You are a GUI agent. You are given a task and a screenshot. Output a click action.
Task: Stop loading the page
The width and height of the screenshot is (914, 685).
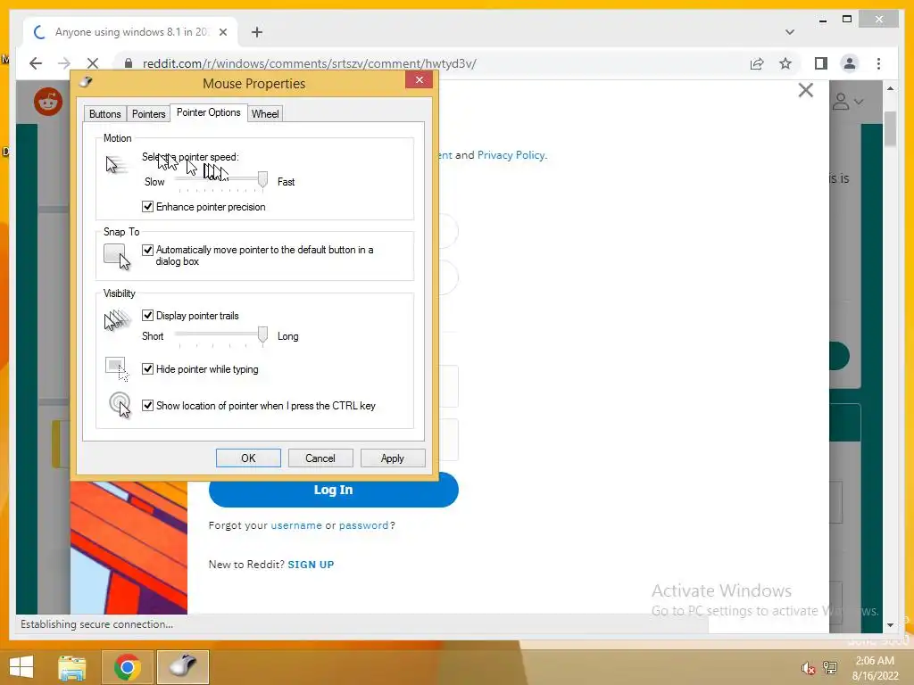93,63
